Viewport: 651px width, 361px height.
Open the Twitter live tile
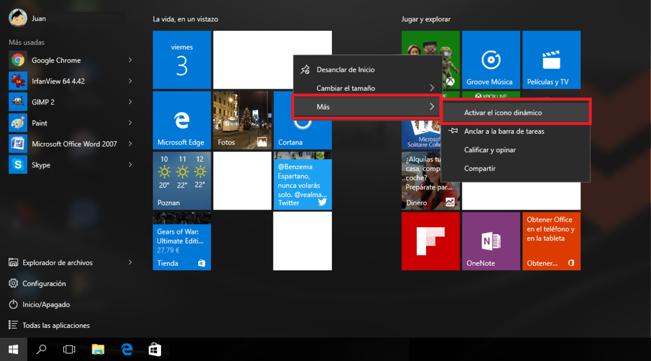[x=302, y=180]
